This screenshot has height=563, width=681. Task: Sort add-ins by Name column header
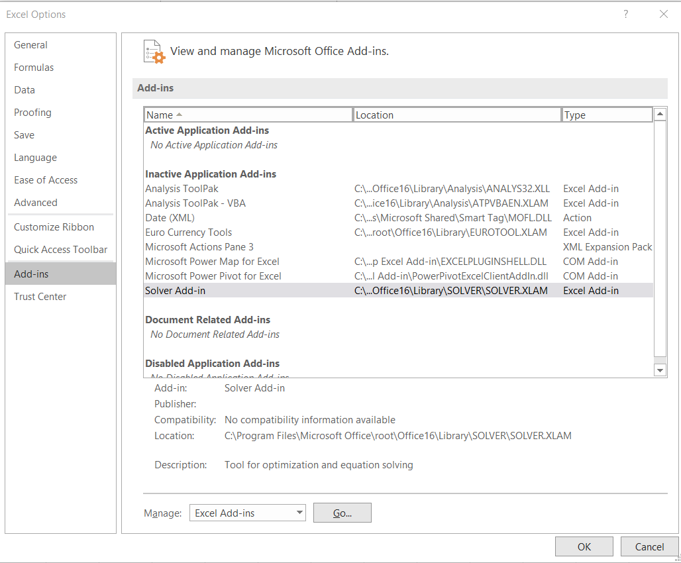pos(248,115)
